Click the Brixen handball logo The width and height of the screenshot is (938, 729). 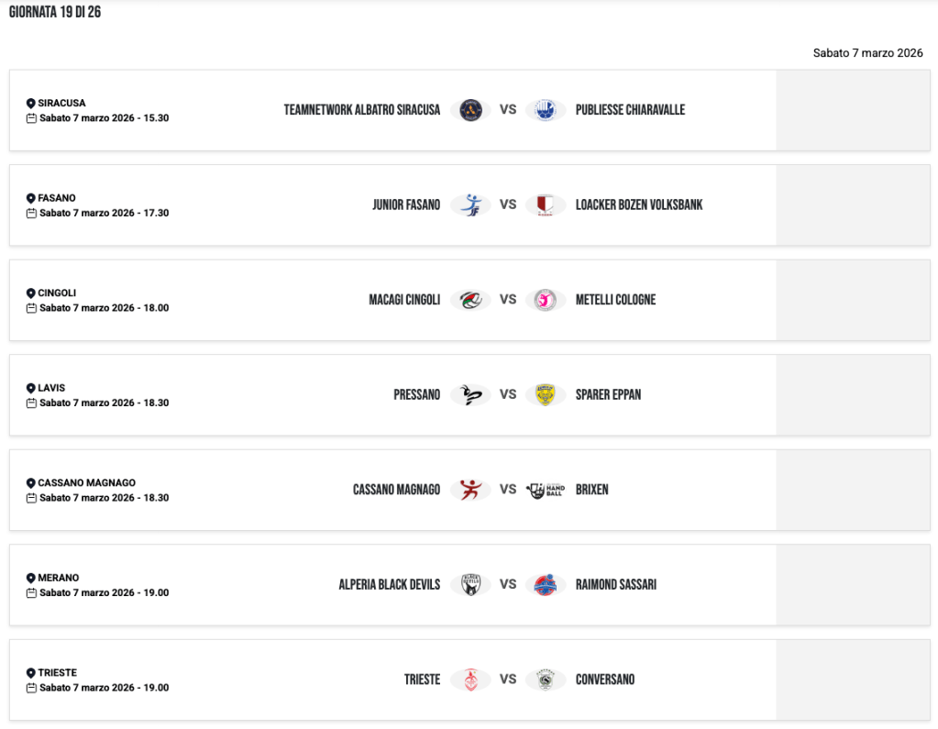point(546,490)
